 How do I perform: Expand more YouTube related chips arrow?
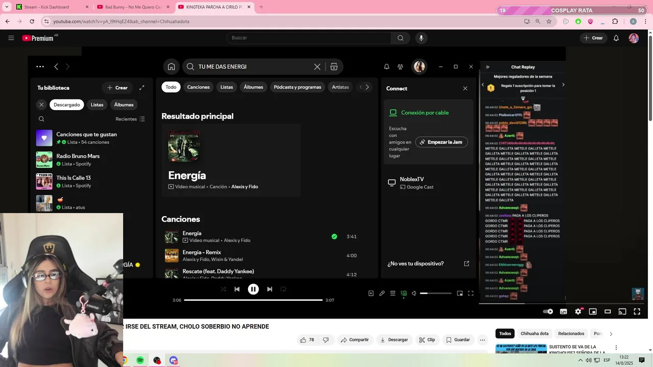tap(611, 334)
